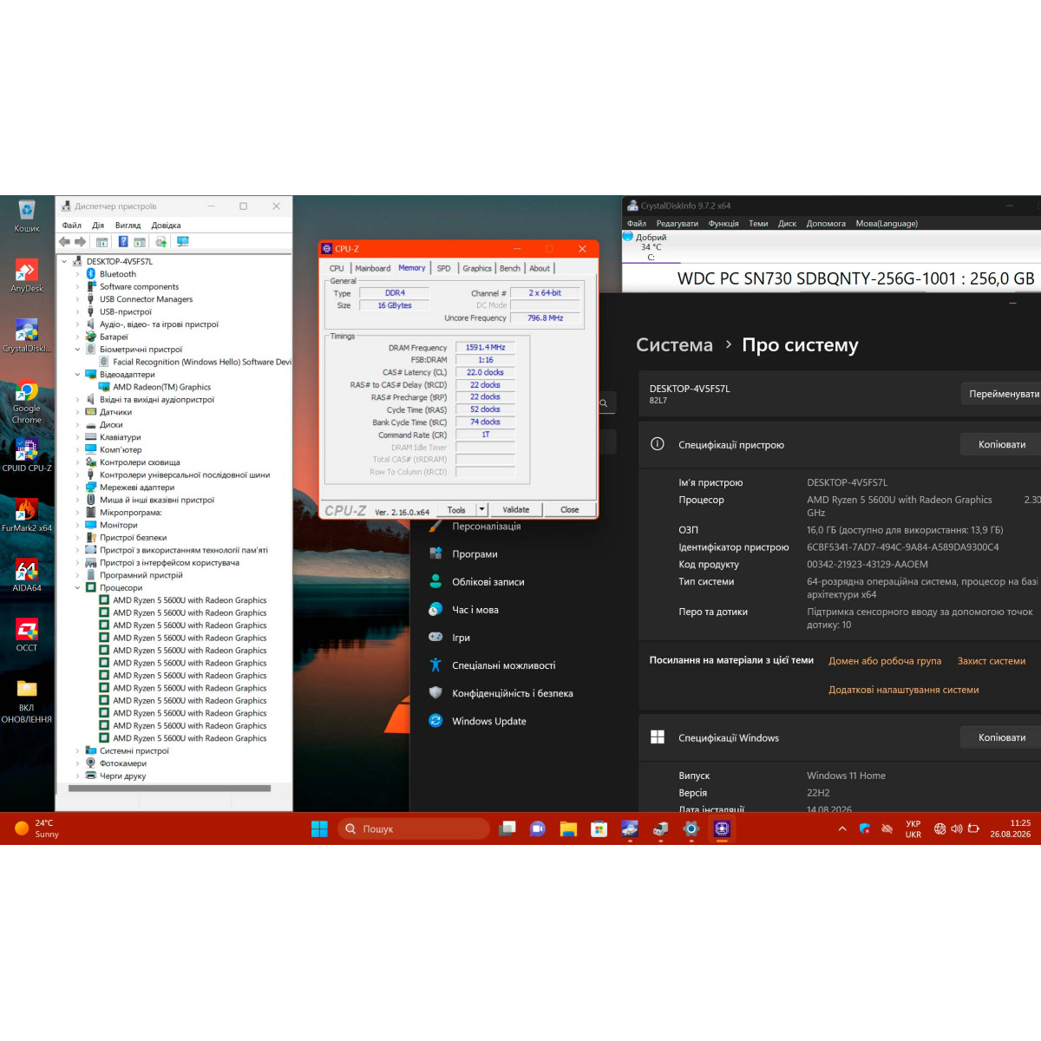Open Task View on the taskbar
This screenshot has width=1041, height=1041.
click(x=507, y=828)
